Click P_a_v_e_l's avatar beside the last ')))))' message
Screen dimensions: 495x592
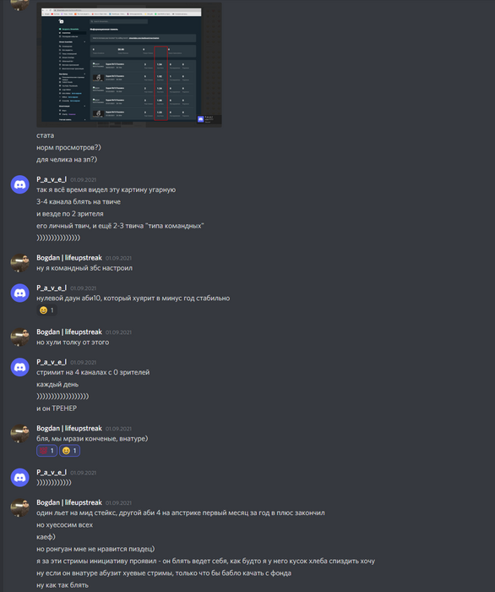(20, 477)
